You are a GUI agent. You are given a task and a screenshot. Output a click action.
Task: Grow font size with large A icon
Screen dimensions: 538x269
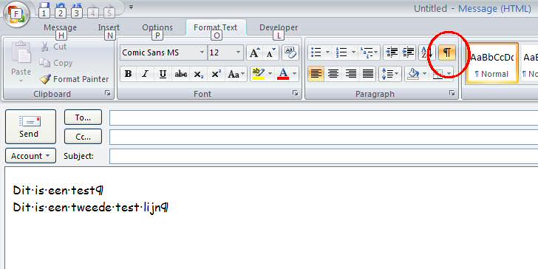[254, 52]
